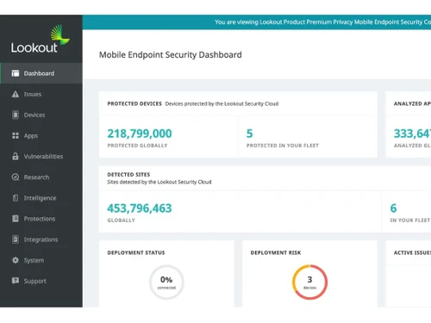Open Vulnerabilities in the sidebar

pos(41,156)
